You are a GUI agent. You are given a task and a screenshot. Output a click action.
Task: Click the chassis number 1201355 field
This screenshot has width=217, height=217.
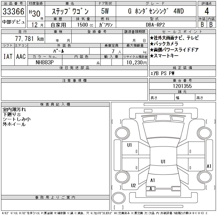point(182,86)
